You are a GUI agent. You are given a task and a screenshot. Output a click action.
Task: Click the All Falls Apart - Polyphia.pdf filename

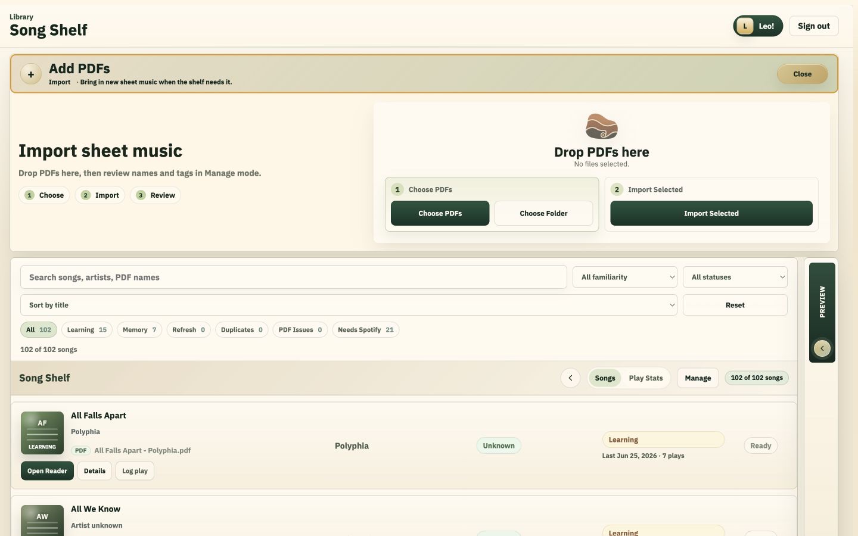pyautogui.click(x=142, y=450)
